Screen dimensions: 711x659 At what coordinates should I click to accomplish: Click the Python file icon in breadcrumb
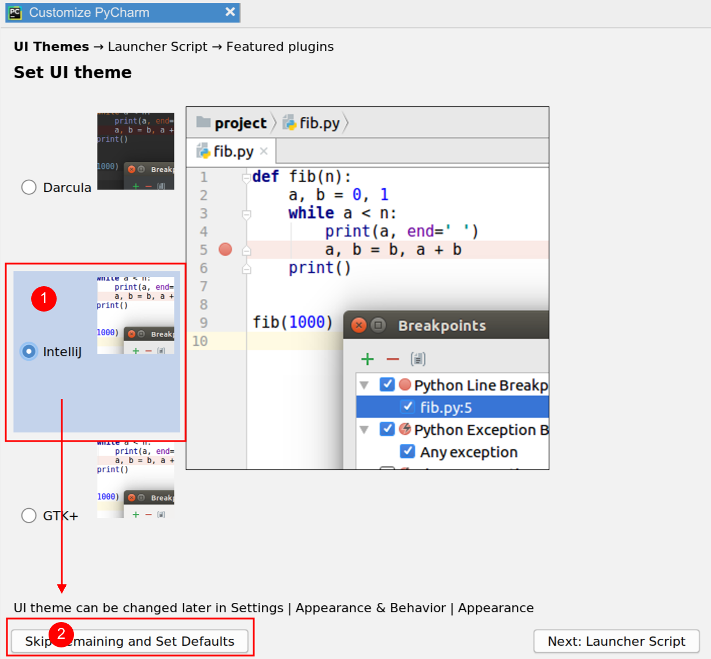click(290, 123)
